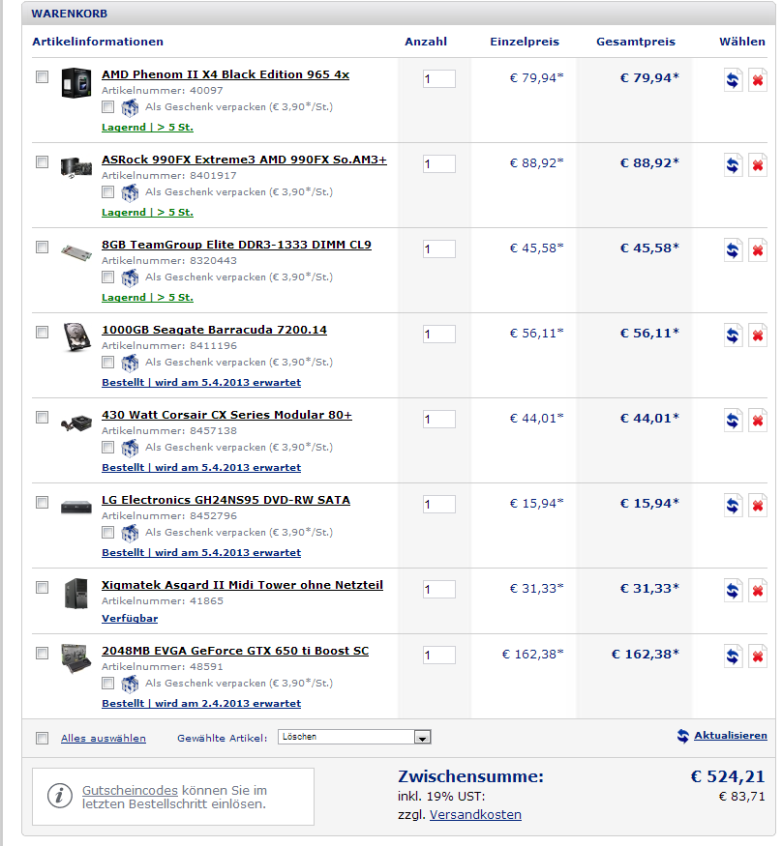Remove Xigmatek Asgard II using red X
Viewport: 782px width, 846px height.
tap(758, 590)
